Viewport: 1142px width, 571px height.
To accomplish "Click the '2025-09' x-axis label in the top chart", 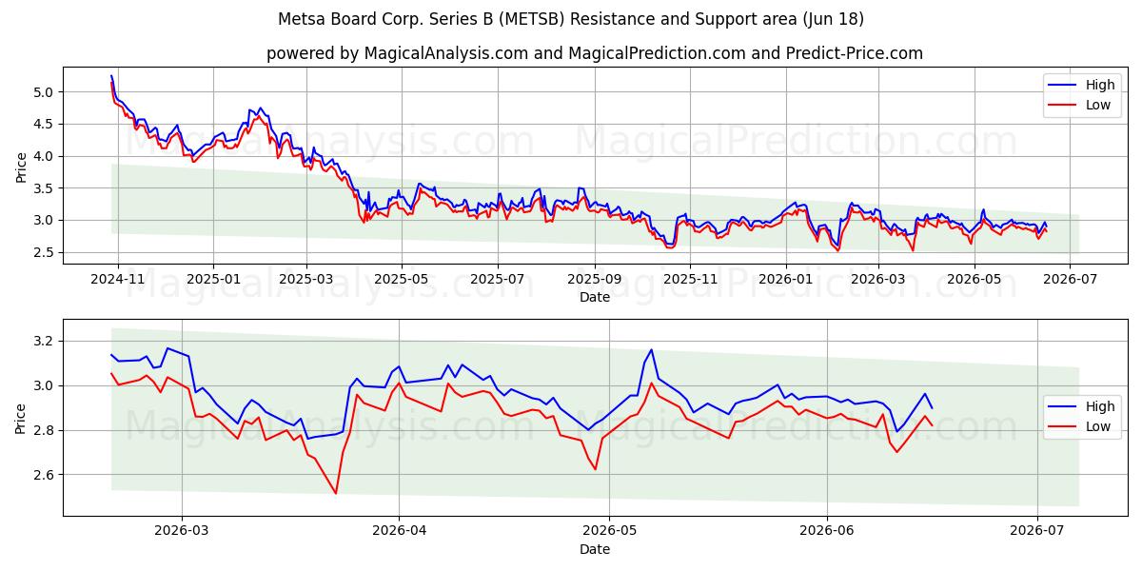I will 594,279.
